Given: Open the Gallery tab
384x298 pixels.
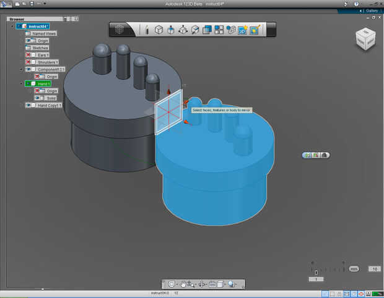Looking at the screenshot, I should click(372, 11).
